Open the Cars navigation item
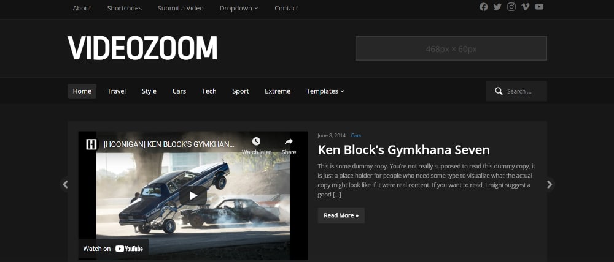The height and width of the screenshot is (262, 614). pos(179,91)
